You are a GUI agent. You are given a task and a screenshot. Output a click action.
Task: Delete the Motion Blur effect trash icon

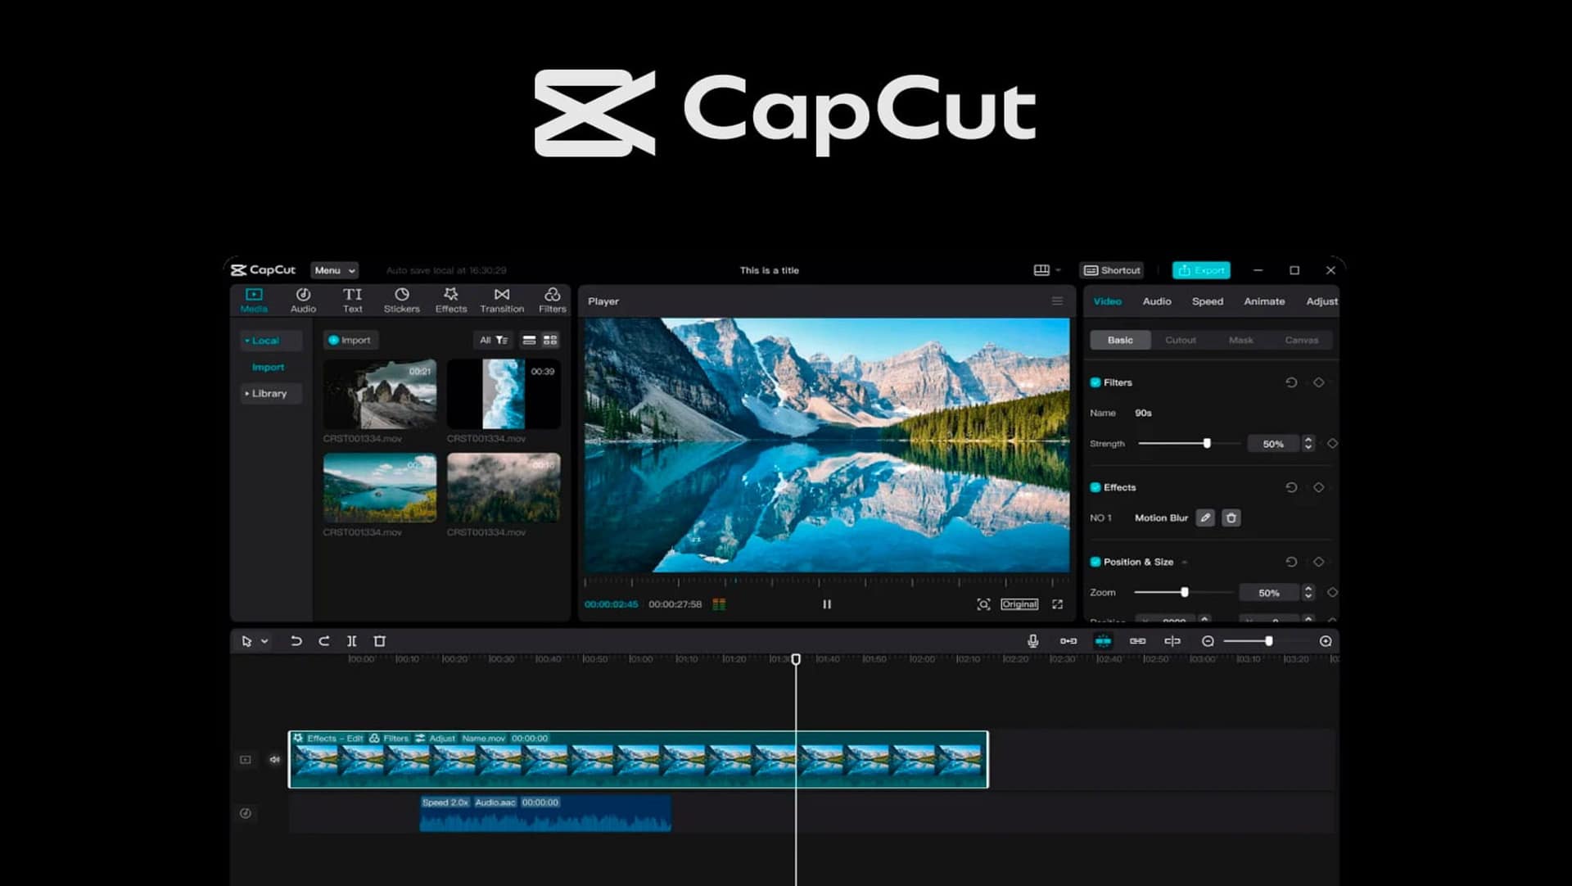(1231, 518)
